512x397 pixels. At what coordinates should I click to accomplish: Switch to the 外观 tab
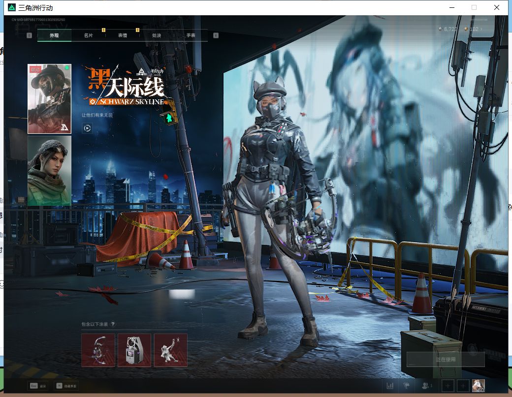click(x=54, y=35)
